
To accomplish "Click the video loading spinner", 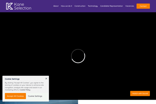I will pos(78,56).
